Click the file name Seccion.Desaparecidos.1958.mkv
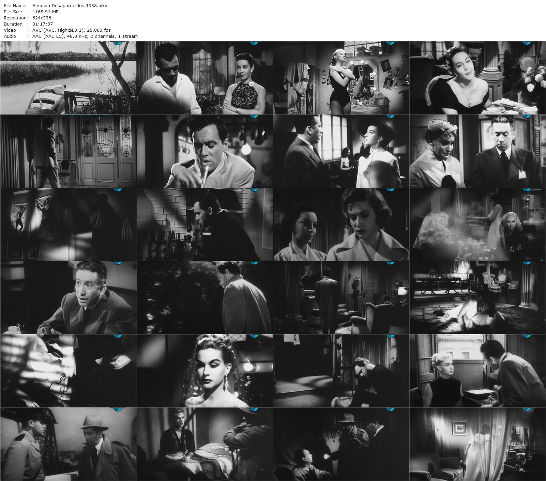The width and height of the screenshot is (546, 481). [70, 5]
